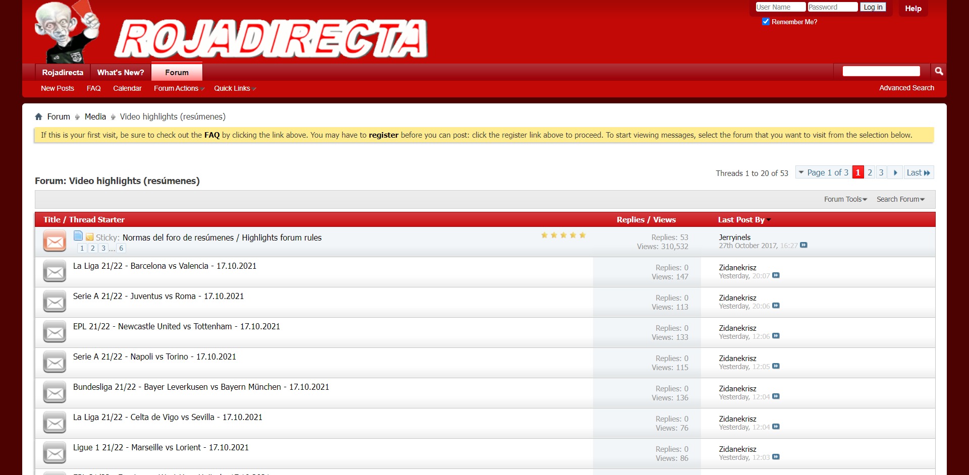
Task: Toggle the Remember Me checkbox
Action: [766, 22]
